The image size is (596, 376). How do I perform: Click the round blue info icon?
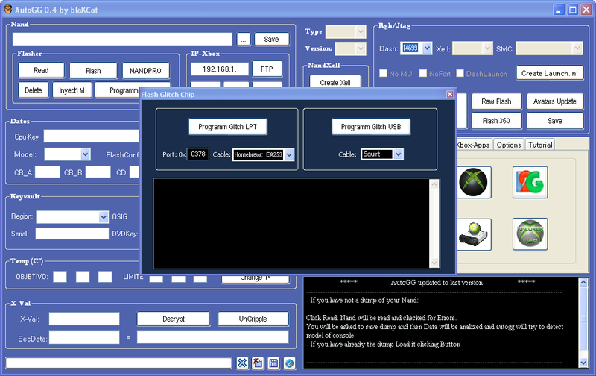click(289, 363)
